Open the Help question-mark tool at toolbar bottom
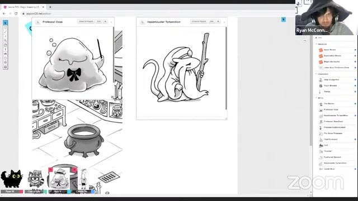The width and height of the screenshot is (358, 201). [6, 67]
